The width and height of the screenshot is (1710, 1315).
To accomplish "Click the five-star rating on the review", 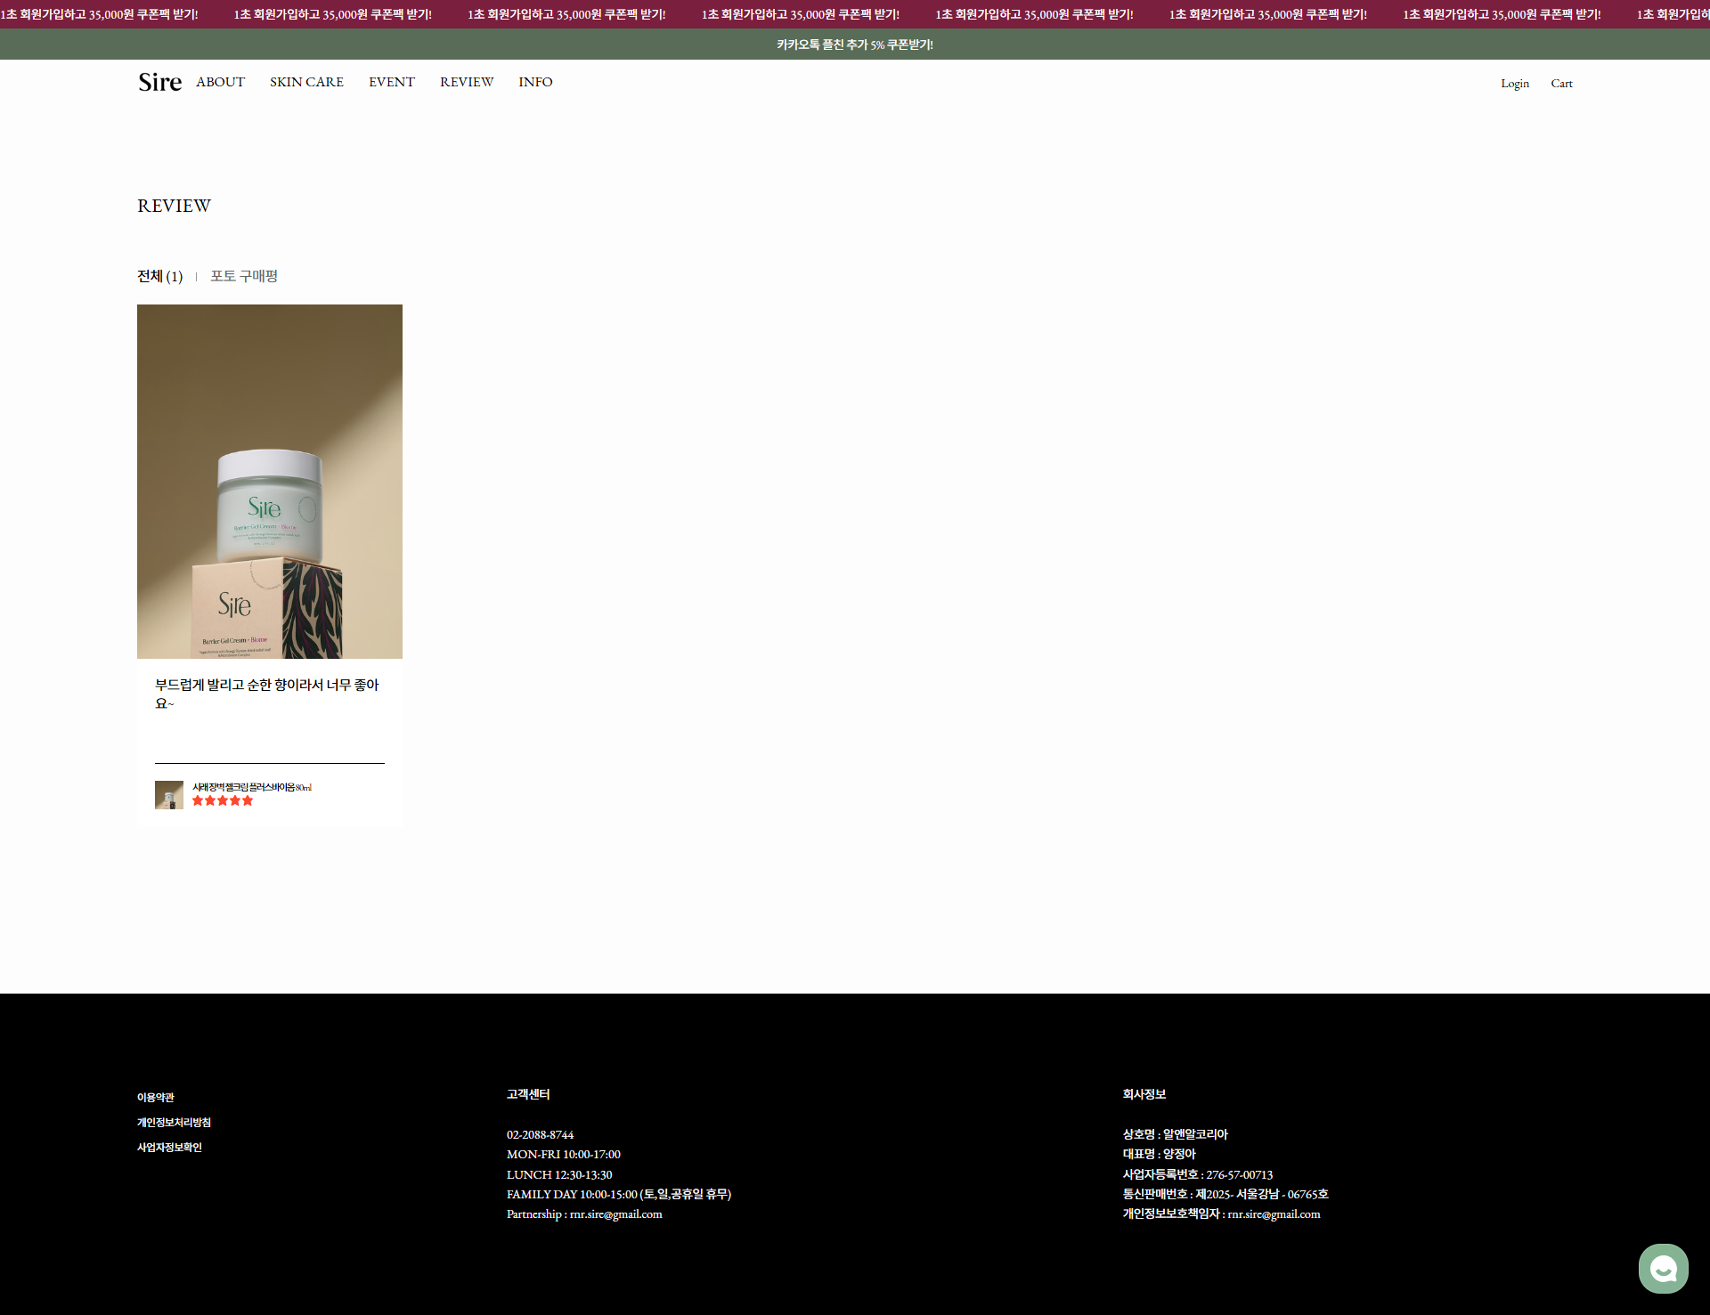I will pyautogui.click(x=223, y=800).
